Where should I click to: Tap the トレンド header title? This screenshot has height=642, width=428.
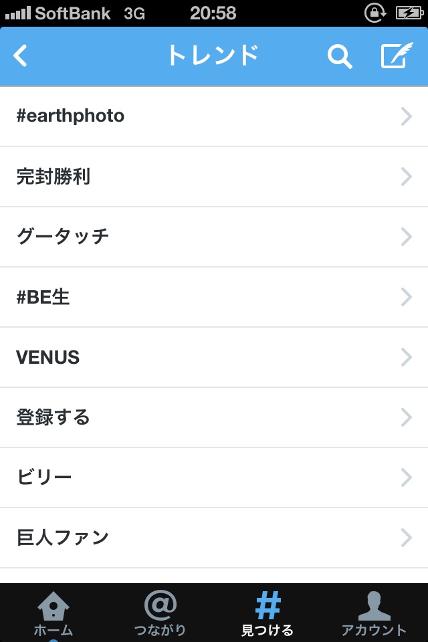[x=213, y=56]
